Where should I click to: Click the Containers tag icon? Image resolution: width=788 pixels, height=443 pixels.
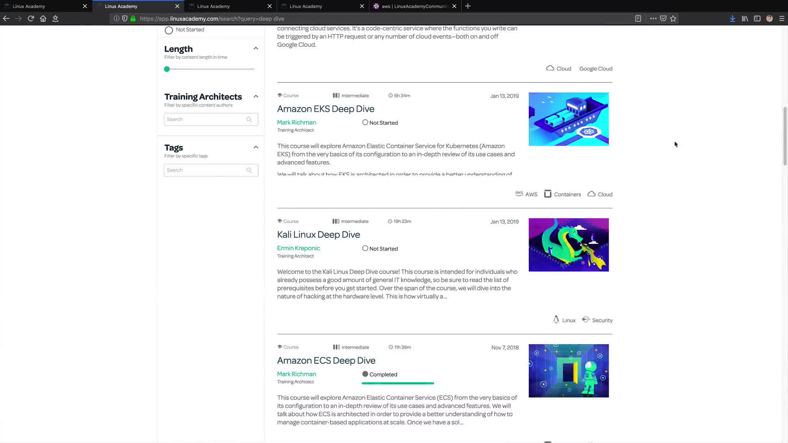pyautogui.click(x=547, y=194)
